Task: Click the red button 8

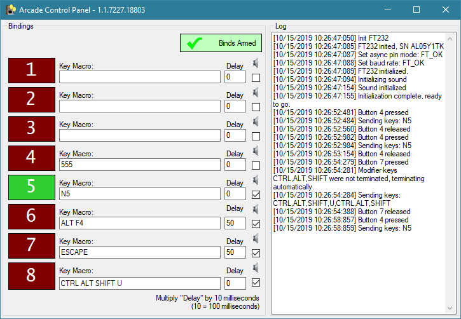Action: click(32, 276)
